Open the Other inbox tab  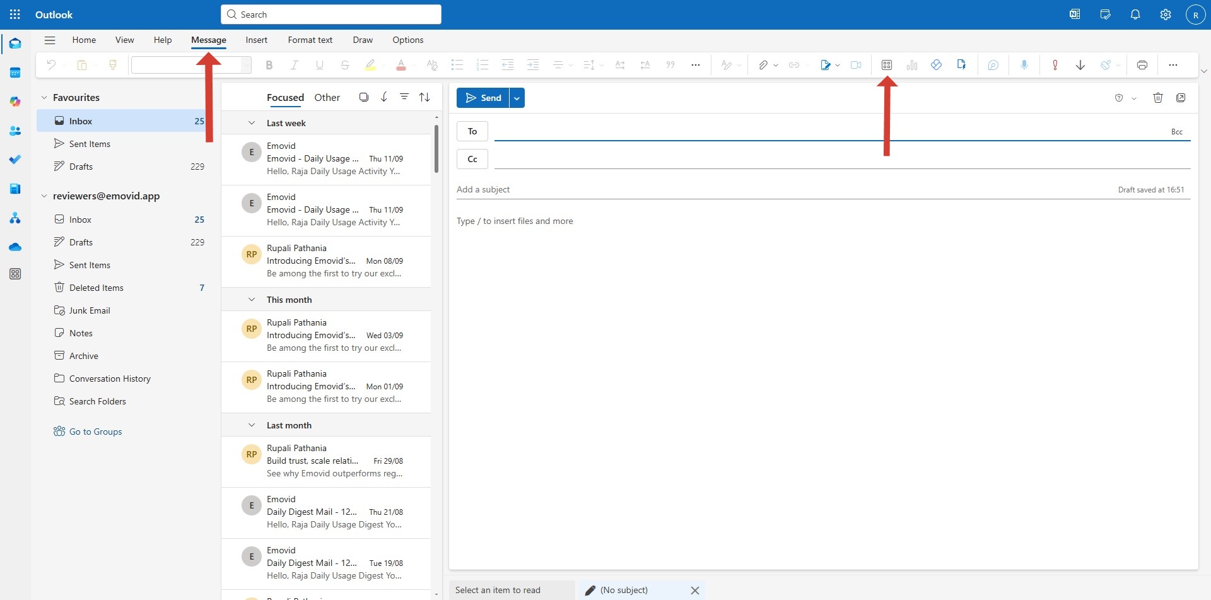coord(327,97)
